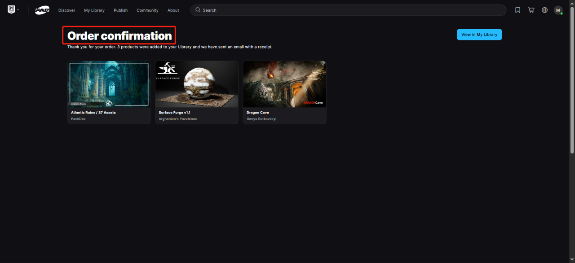Expand the Epic Games dropdown chevron
Image resolution: width=575 pixels, height=263 pixels.
click(18, 10)
